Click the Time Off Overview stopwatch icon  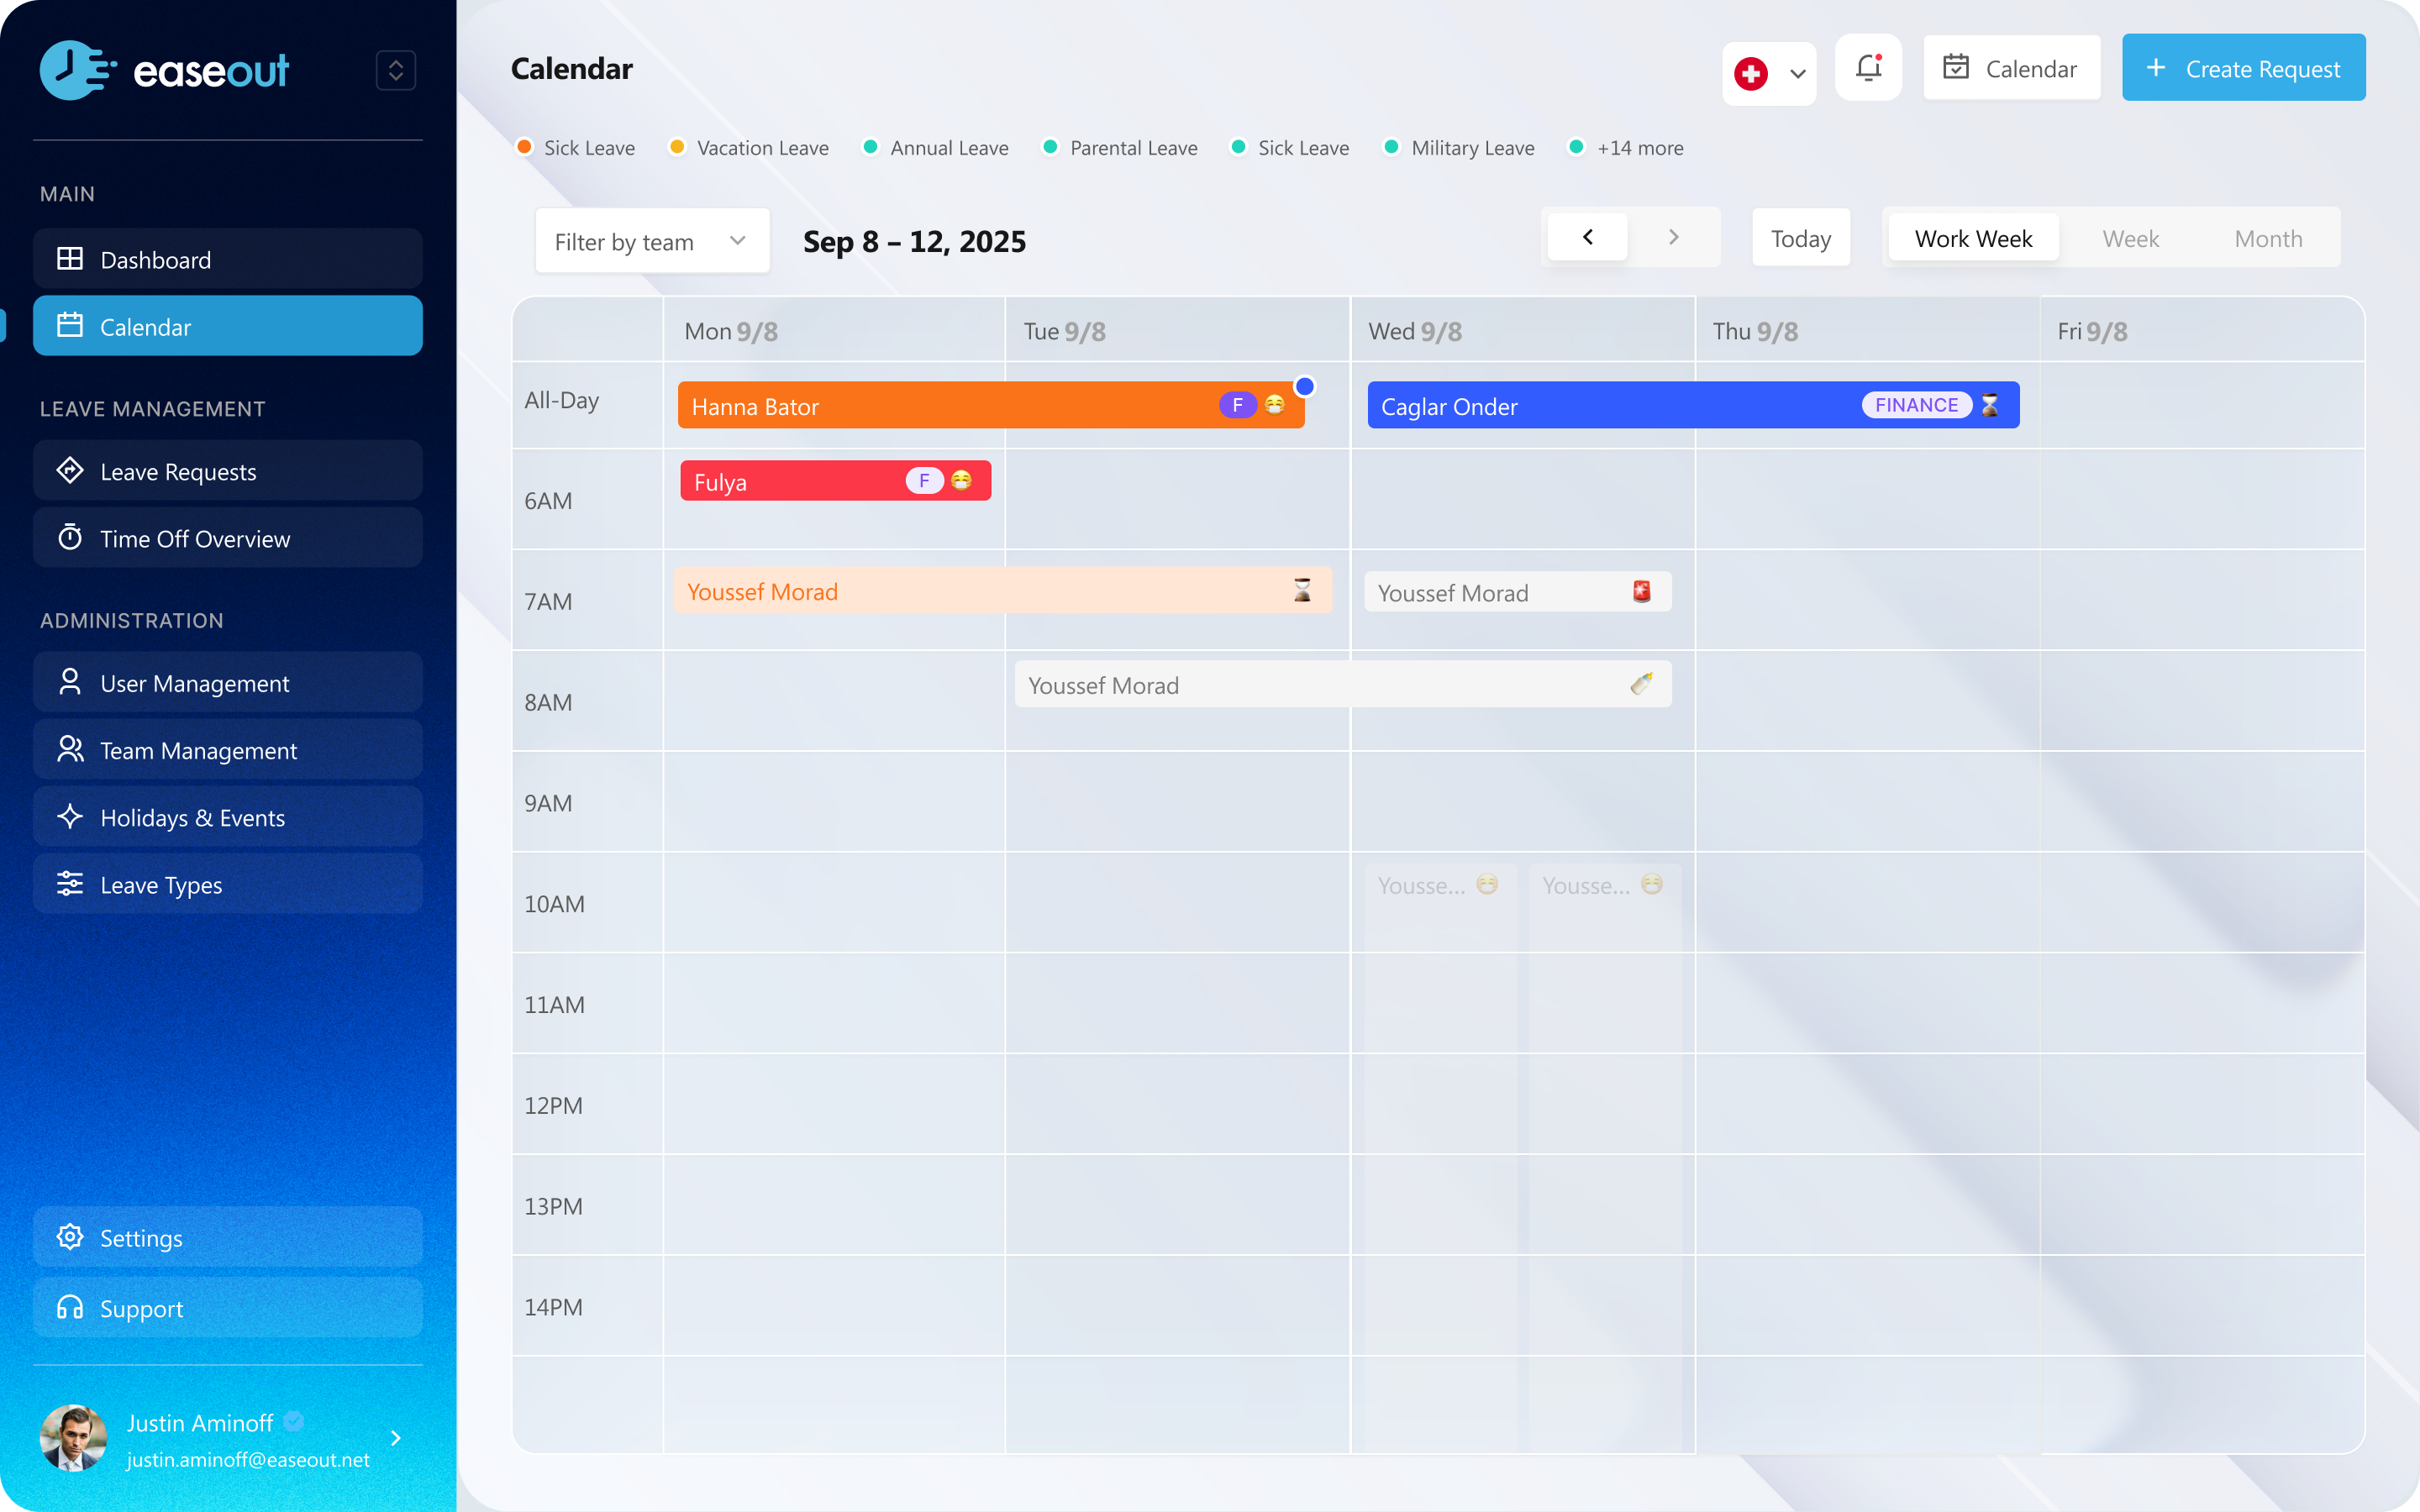(69, 537)
